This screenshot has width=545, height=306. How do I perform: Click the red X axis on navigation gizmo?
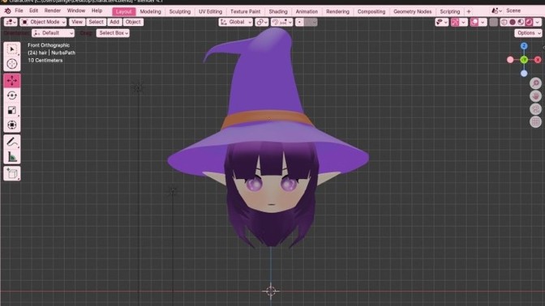click(x=538, y=60)
